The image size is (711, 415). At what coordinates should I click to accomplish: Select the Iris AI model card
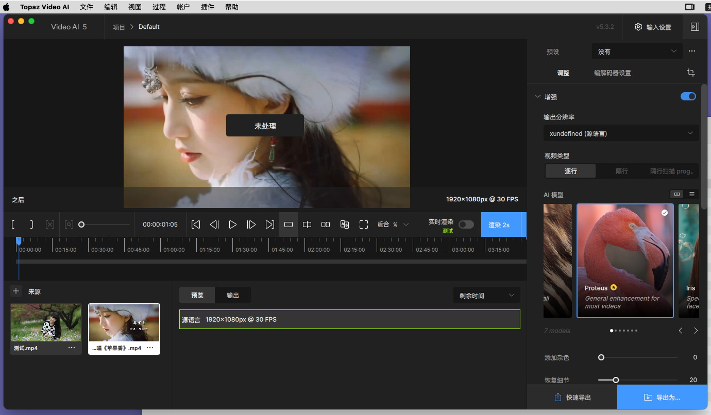(x=689, y=261)
